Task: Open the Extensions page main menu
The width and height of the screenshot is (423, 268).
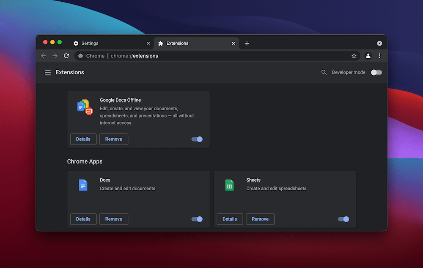Action: coord(48,72)
